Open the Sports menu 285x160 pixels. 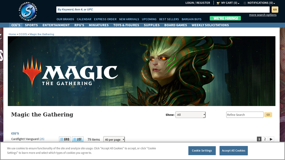click(31, 25)
